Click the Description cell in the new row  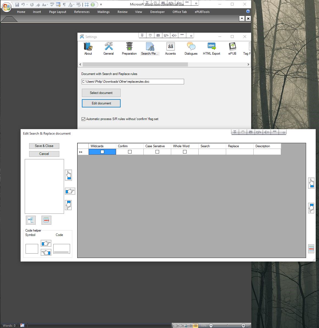click(267, 152)
